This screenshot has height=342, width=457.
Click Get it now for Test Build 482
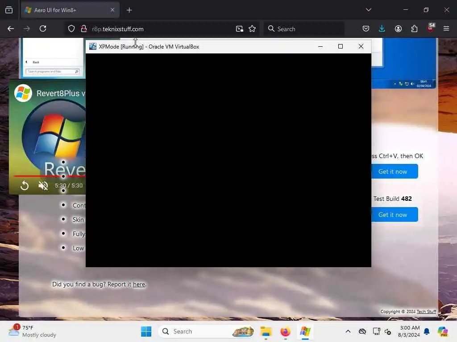tap(395, 215)
